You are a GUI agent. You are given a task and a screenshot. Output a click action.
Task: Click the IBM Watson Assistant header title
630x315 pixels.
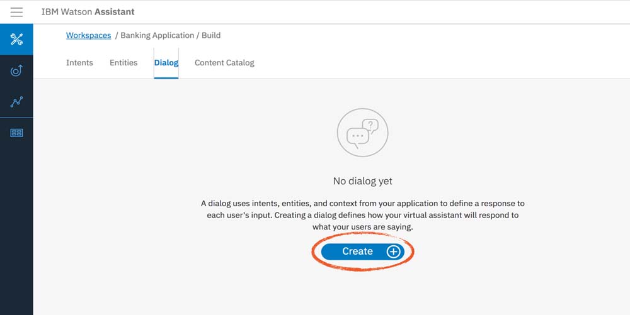point(88,12)
